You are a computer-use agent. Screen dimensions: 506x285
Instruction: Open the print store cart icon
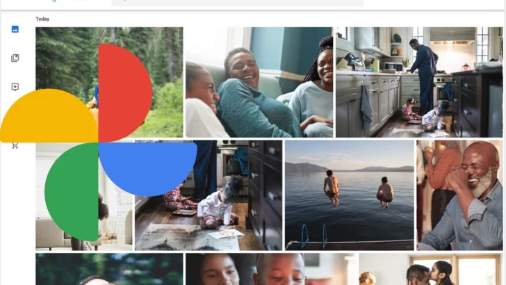point(15,145)
